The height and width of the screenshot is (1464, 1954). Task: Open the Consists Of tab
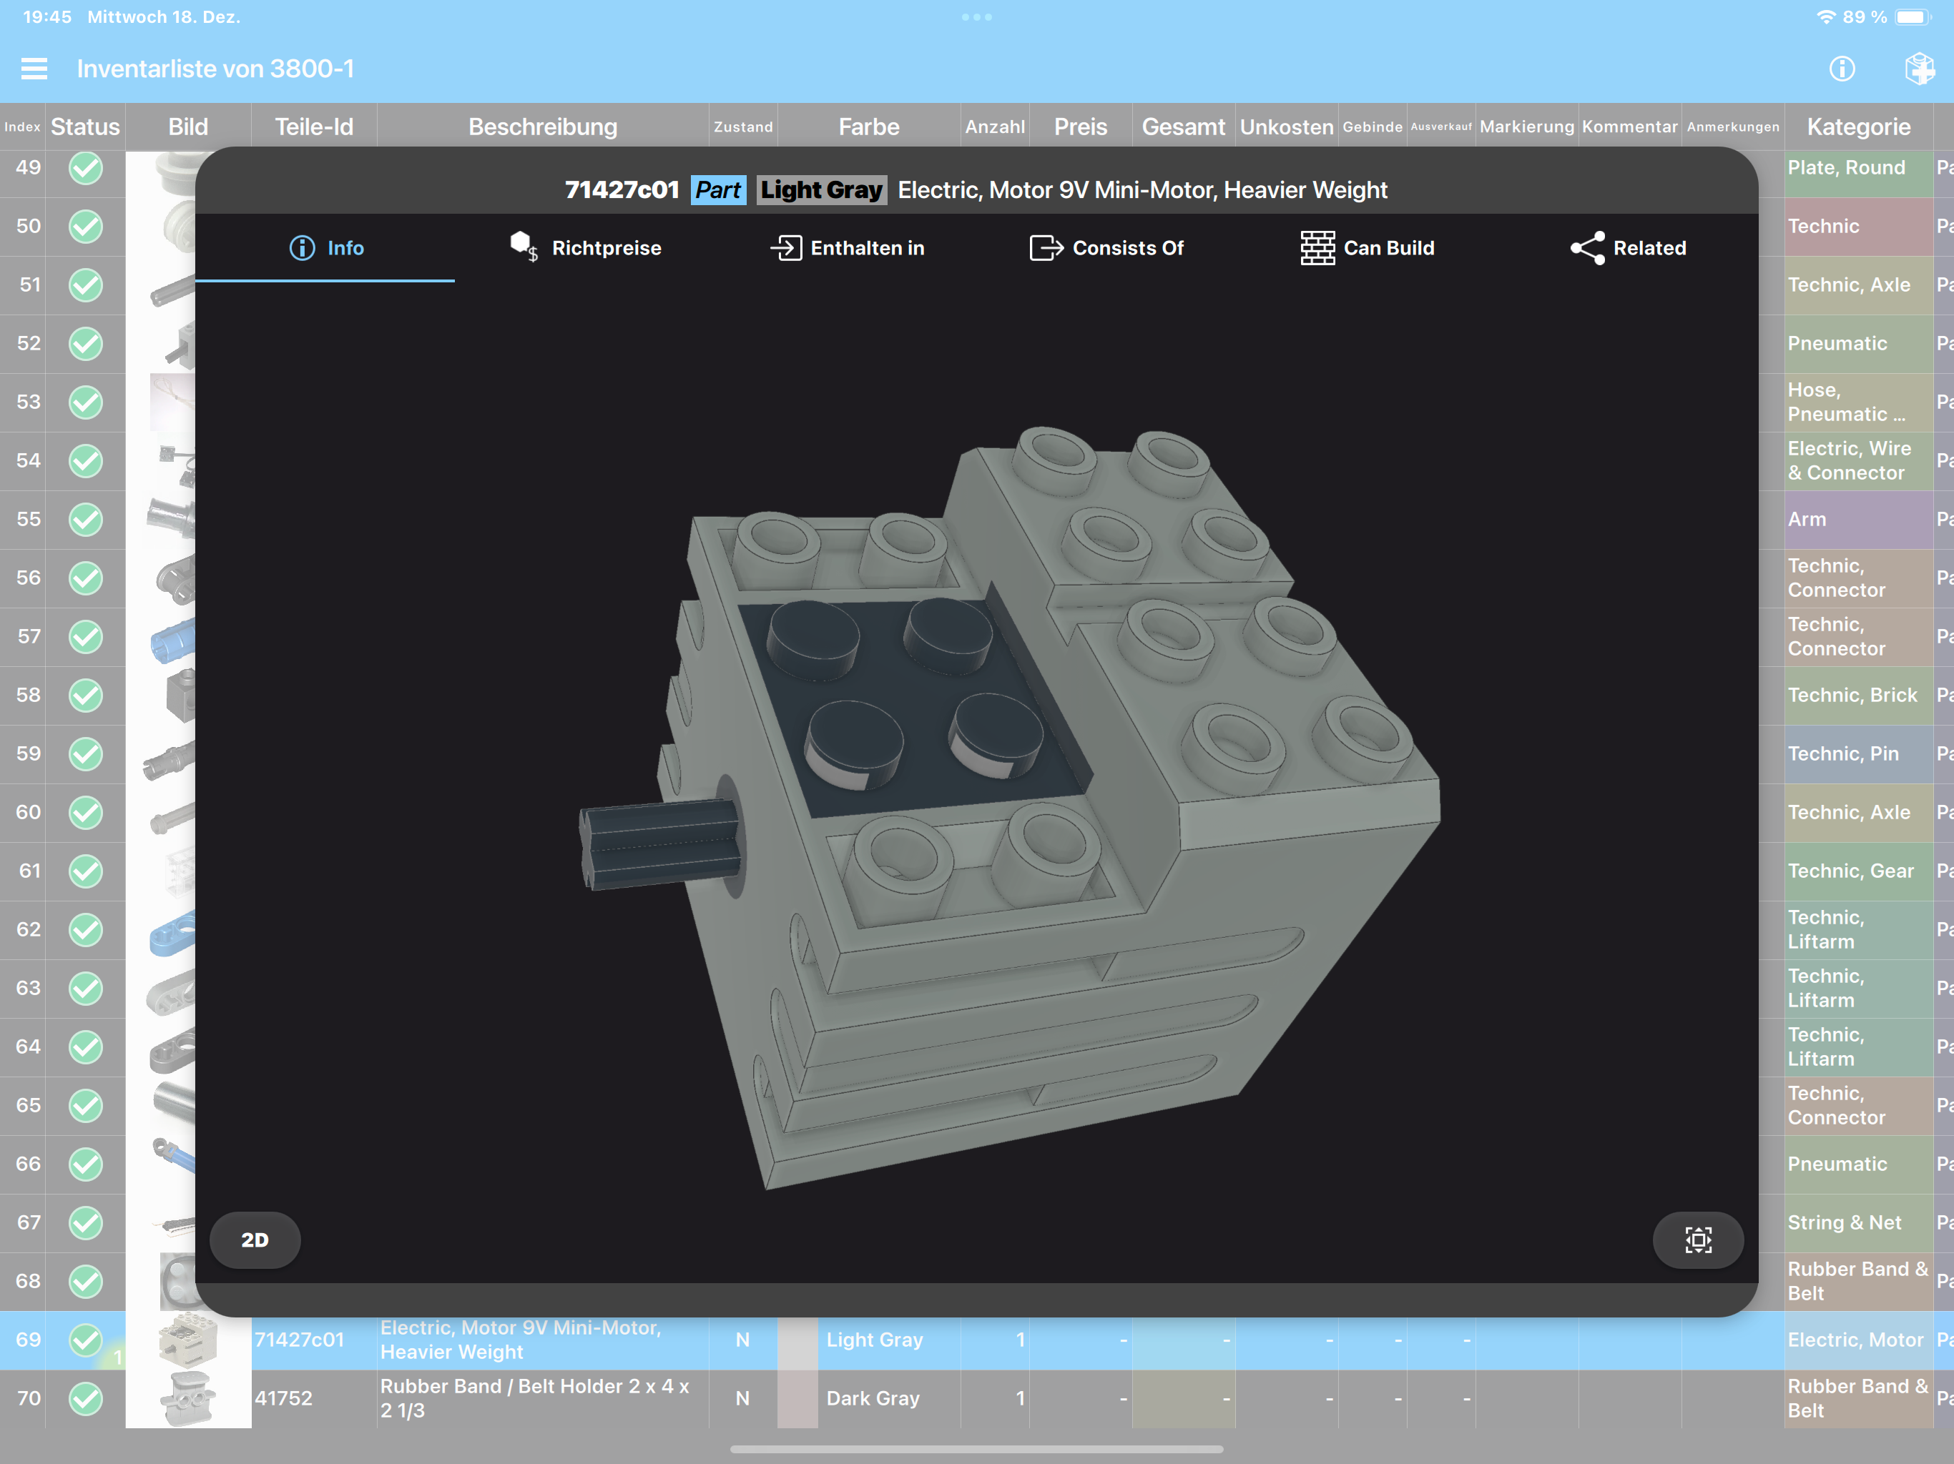(1107, 248)
